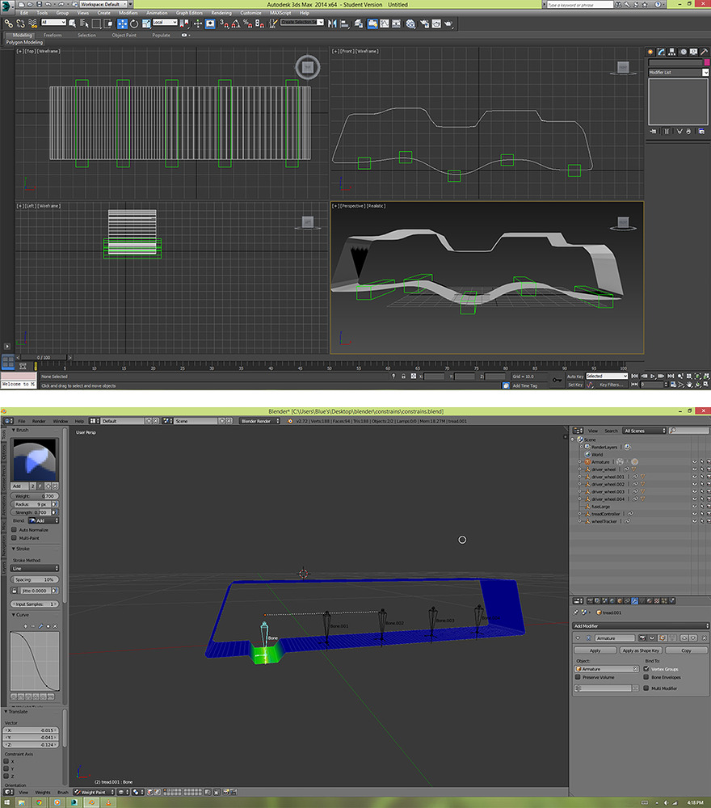
Task: Open the Create Selection Set dropdown
Action: pos(302,22)
